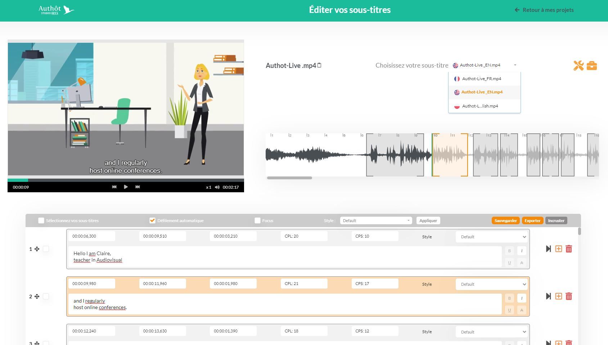This screenshot has height=345, width=608.
Task: Open the Style dropdown of subtitle 2
Action: (491, 284)
